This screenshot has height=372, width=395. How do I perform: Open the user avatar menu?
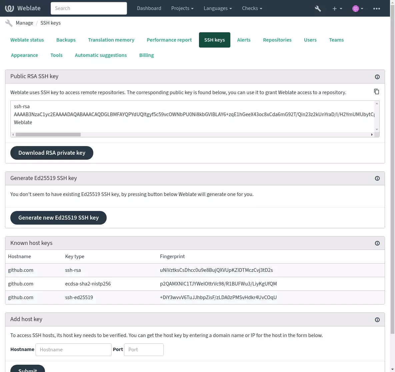point(357,9)
